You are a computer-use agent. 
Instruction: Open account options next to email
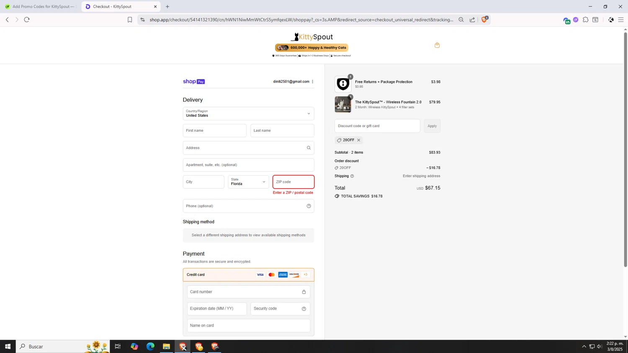312,82
